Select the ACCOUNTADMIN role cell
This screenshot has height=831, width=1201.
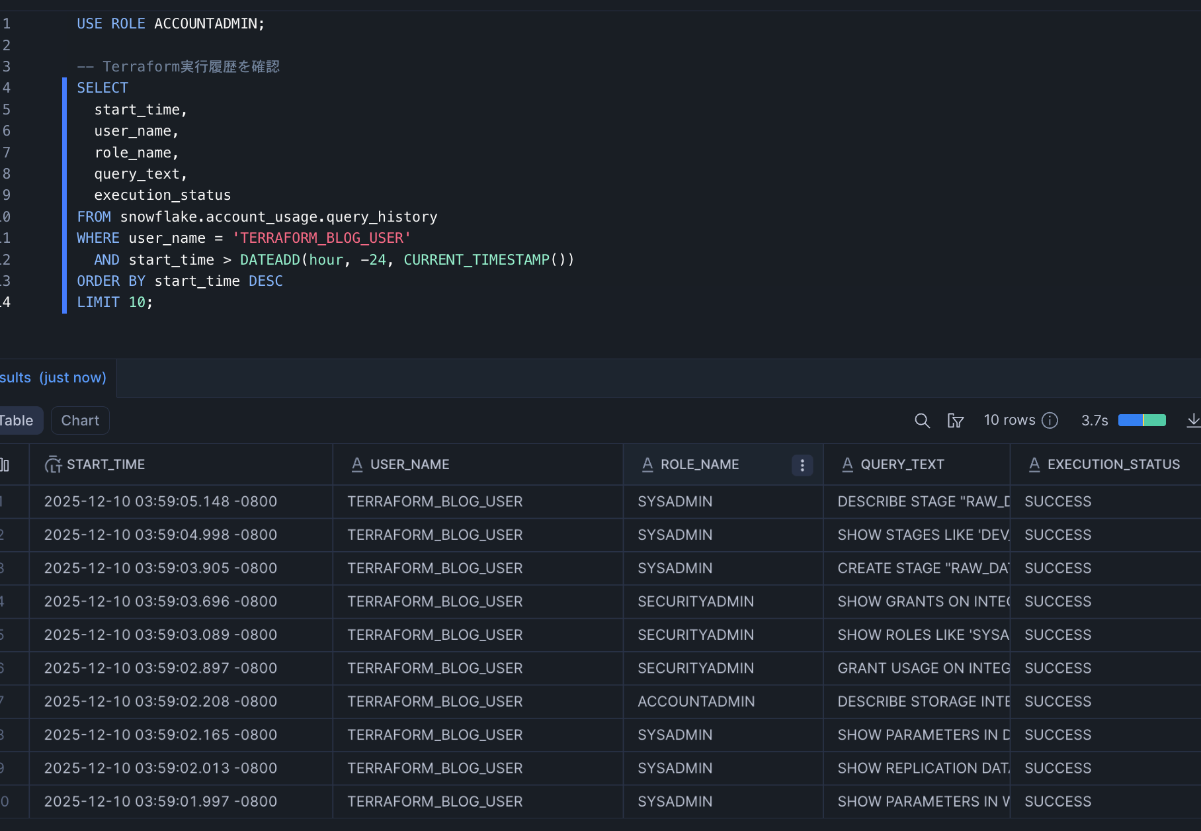pyautogui.click(x=696, y=701)
